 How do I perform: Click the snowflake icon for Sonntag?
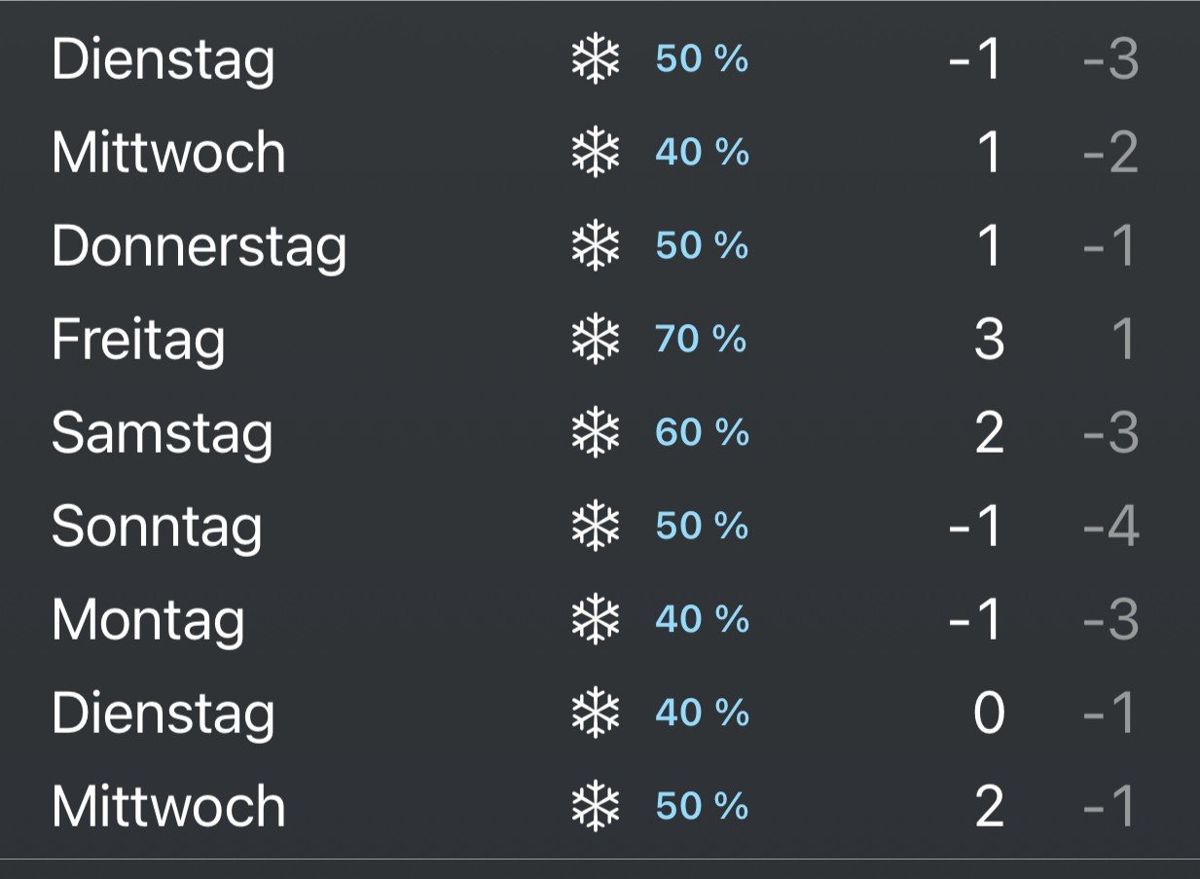(x=595, y=527)
